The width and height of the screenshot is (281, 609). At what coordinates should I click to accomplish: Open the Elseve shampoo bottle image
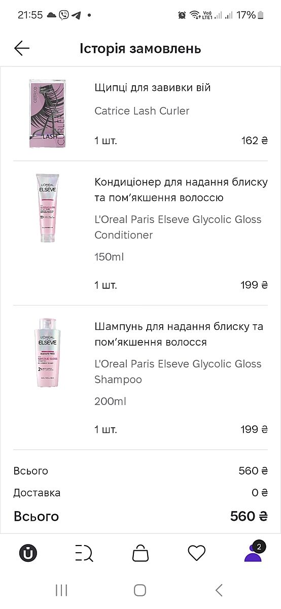tap(47, 353)
